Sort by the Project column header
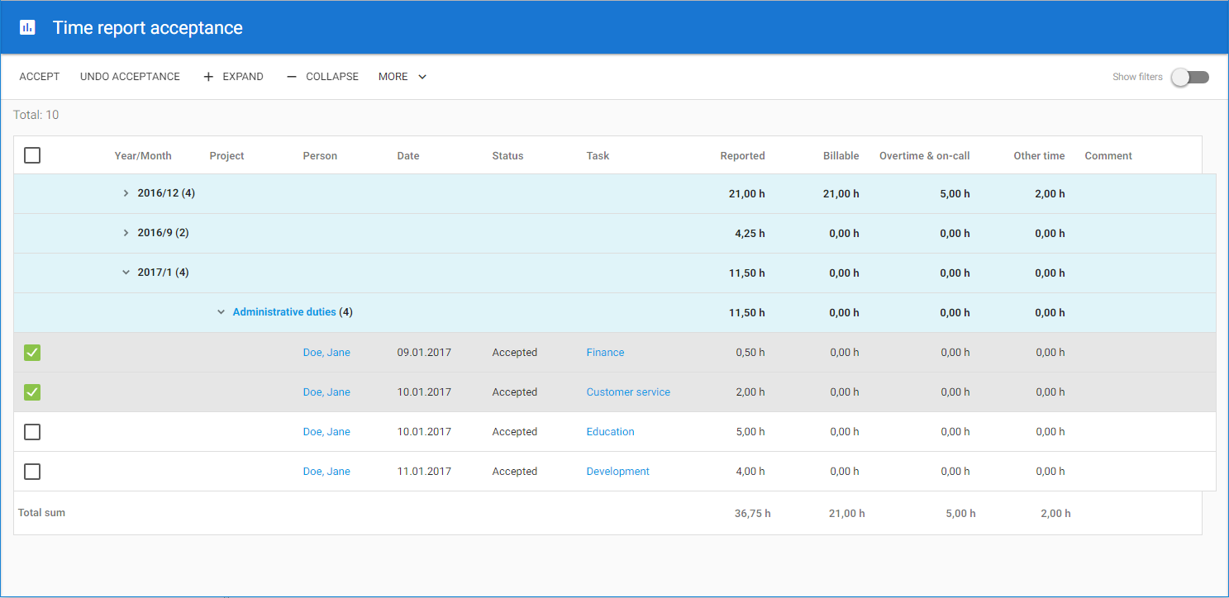Image resolution: width=1229 pixels, height=598 pixels. (226, 156)
